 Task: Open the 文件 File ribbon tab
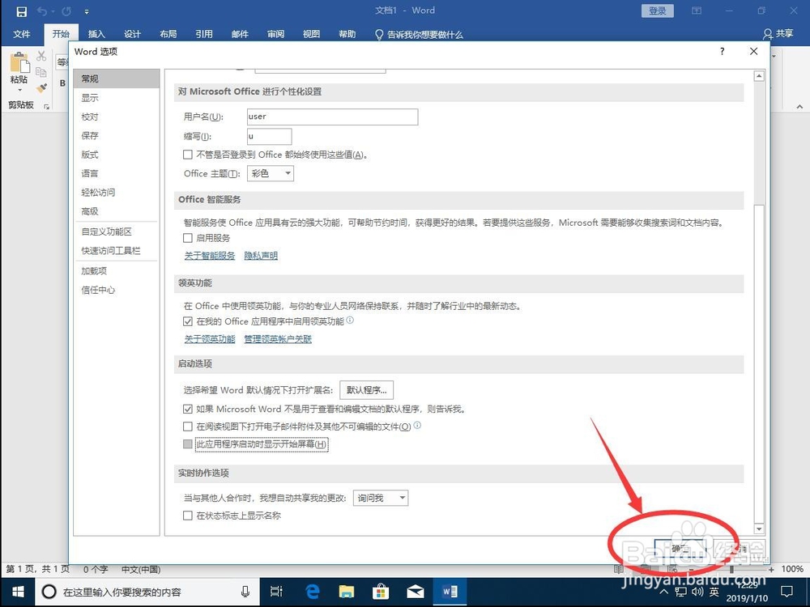tap(22, 34)
